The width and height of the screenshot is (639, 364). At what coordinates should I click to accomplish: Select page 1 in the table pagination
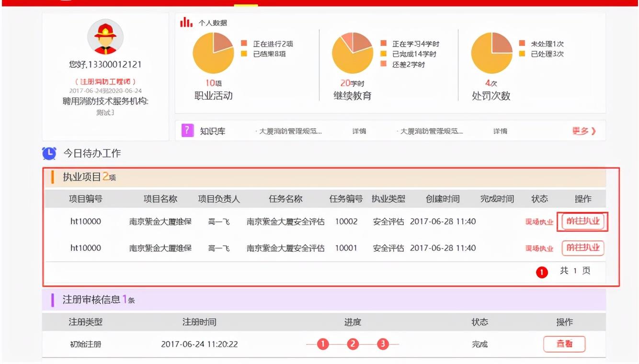tap(542, 272)
